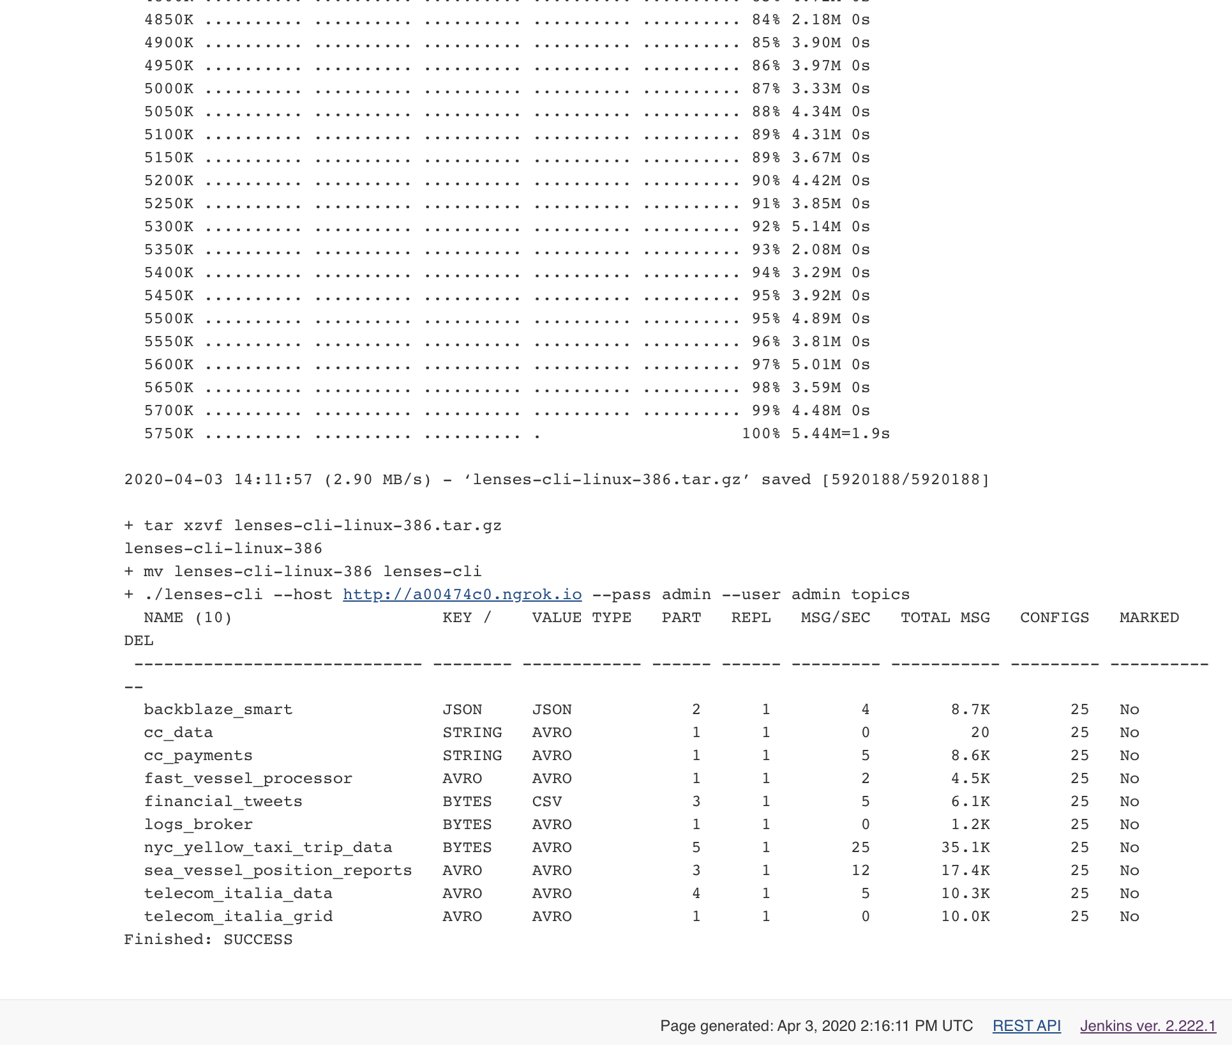Open the Jenkins ver. 2.222.1 link
The height and width of the screenshot is (1045, 1232).
(x=1148, y=1026)
